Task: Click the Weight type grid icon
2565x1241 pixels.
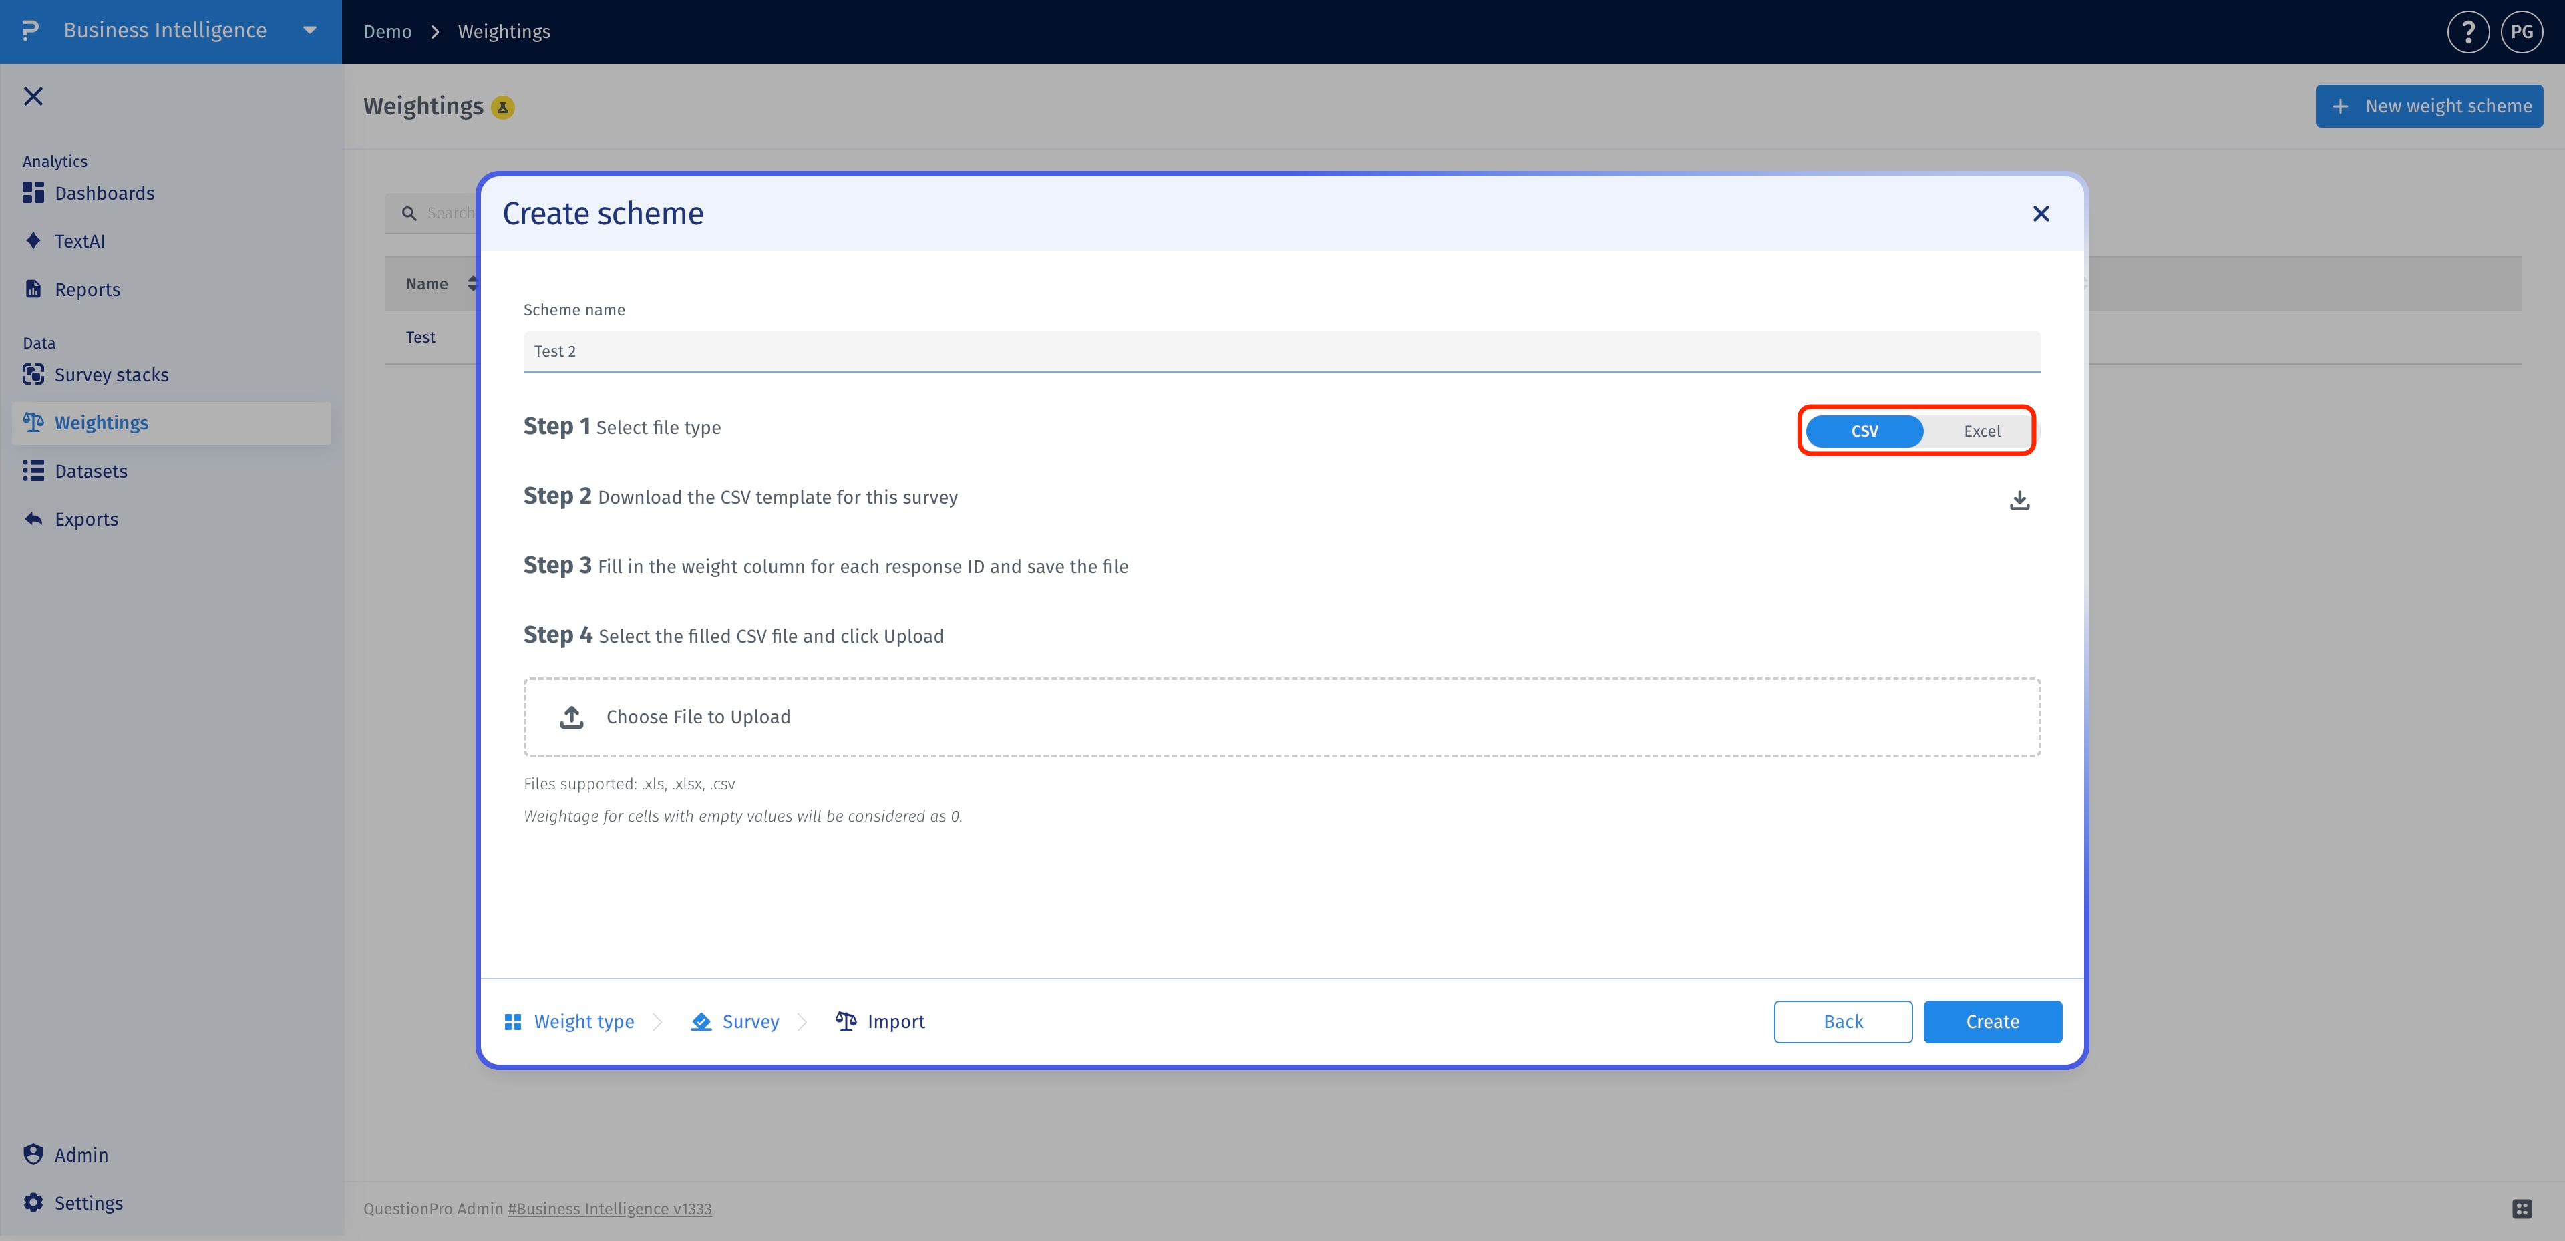Action: [x=513, y=1022]
